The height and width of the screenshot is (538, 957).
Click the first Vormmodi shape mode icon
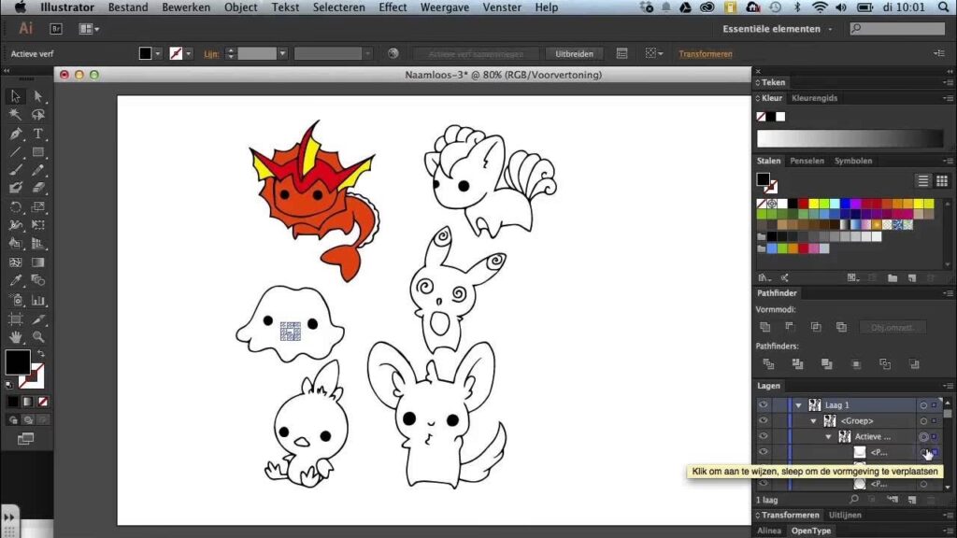click(x=765, y=327)
